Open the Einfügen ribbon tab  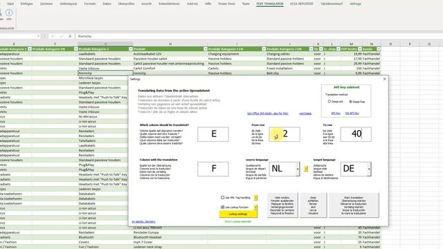pos(27,3)
